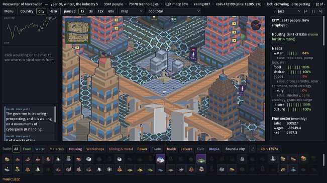Viewport: 327px width, 183px height.
Task: Pick the white-and-blue cube building icon
Action: pos(88,159)
